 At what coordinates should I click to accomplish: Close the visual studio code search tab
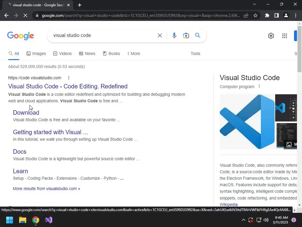68,5
